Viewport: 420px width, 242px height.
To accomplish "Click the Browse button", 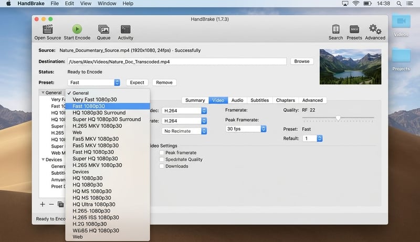I will 301,61.
